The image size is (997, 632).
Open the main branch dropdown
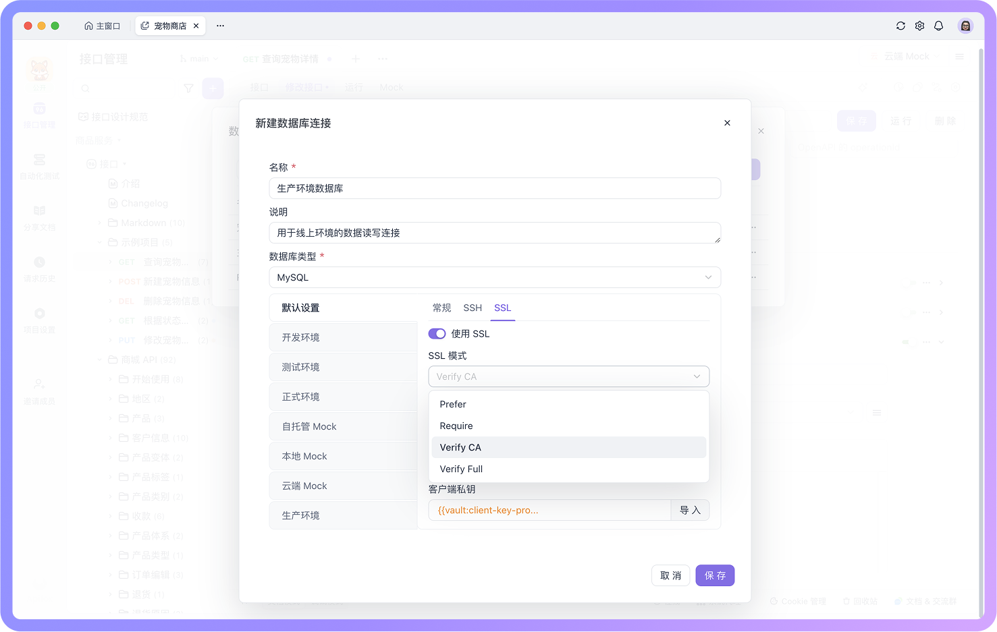click(x=199, y=59)
